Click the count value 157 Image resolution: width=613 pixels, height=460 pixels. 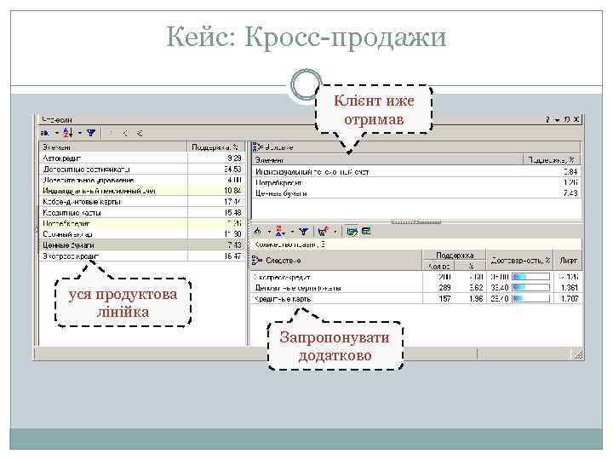(444, 299)
